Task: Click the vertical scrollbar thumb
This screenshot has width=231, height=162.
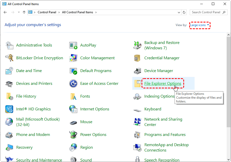Action: point(228,82)
